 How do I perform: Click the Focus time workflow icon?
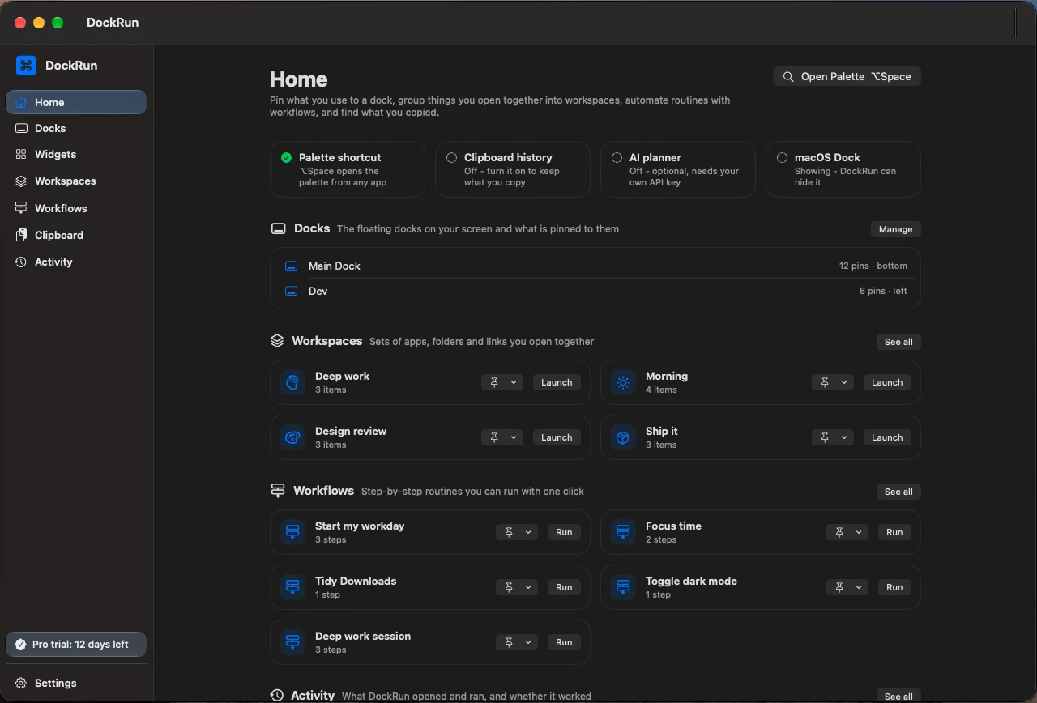[623, 532]
